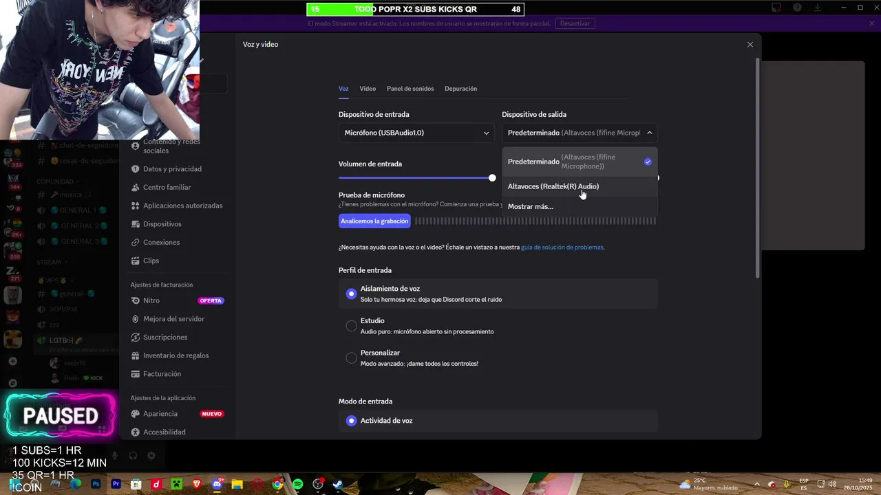881x495 pixels.
Task: Open guía de solución de problemas link
Action: [x=562, y=247]
